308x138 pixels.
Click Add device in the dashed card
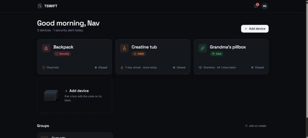[x=77, y=91]
